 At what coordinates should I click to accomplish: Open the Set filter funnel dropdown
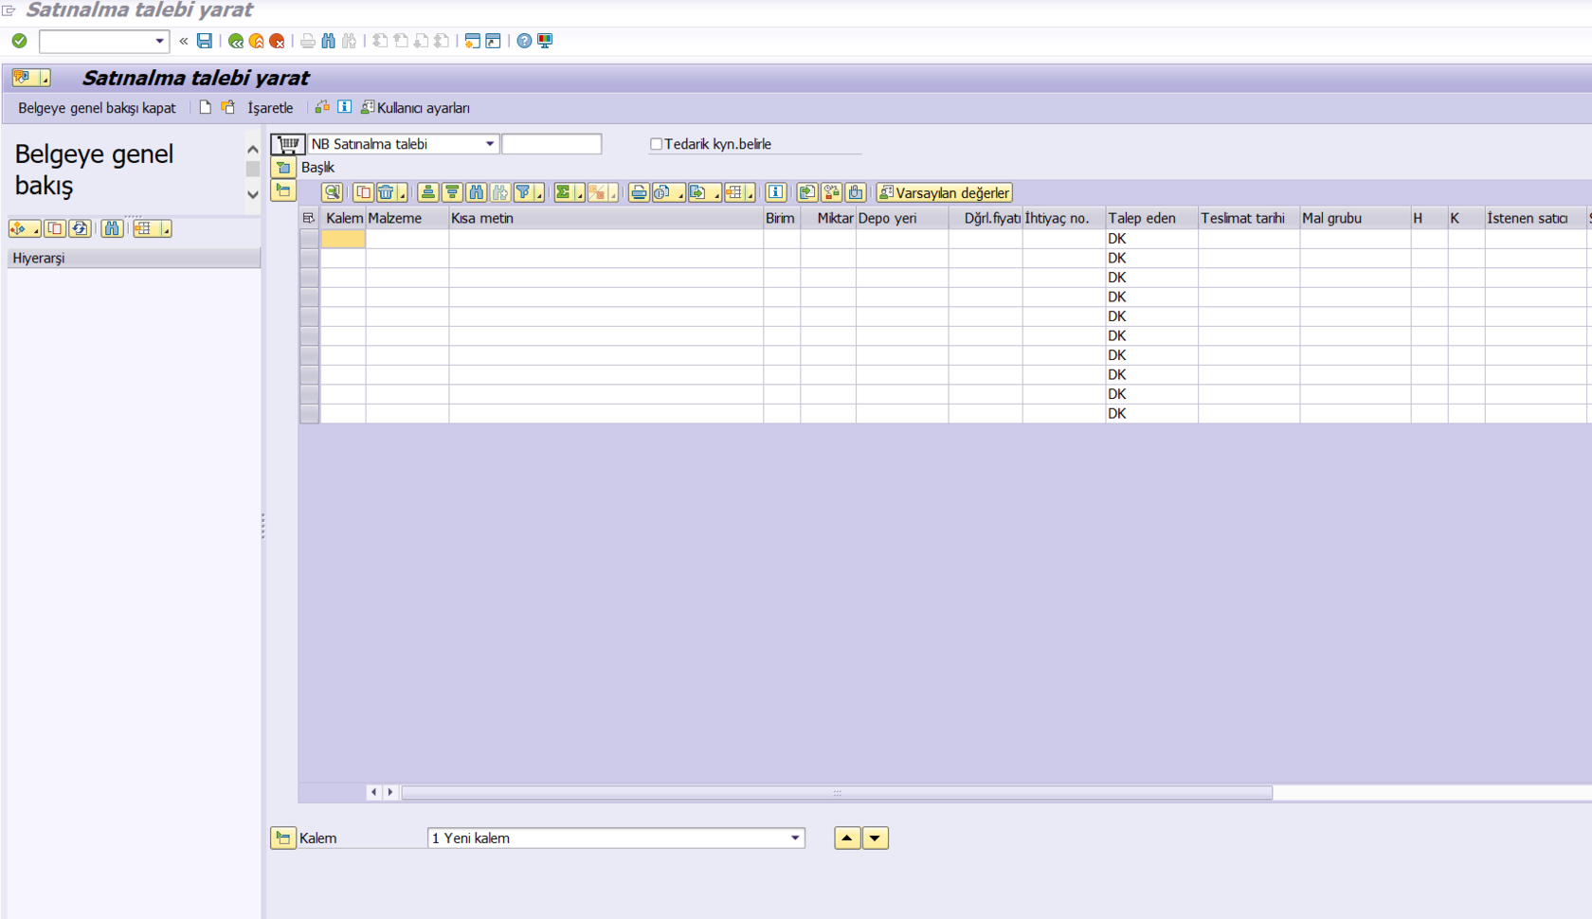[529, 192]
